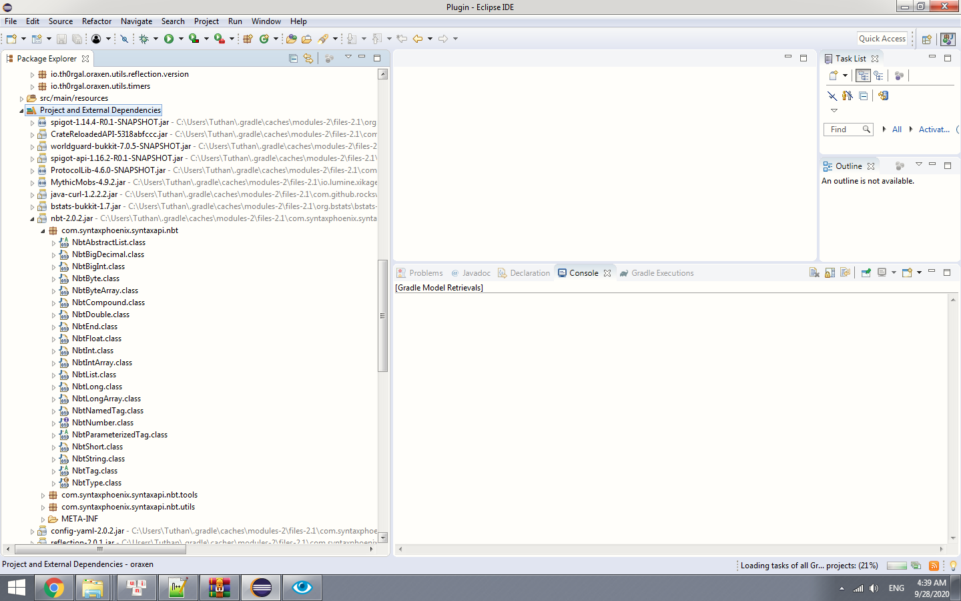Click the Quick Access search field
The width and height of the screenshot is (961, 601).
click(882, 39)
